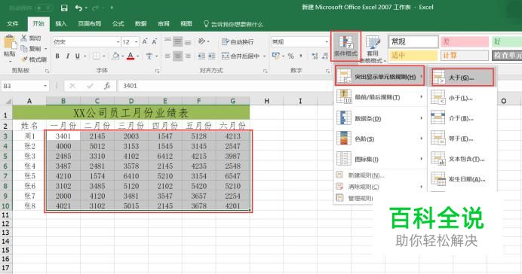Click the Undo arrow icon
Image resolution: width=522 pixels, height=274 pixels.
[78, 8]
